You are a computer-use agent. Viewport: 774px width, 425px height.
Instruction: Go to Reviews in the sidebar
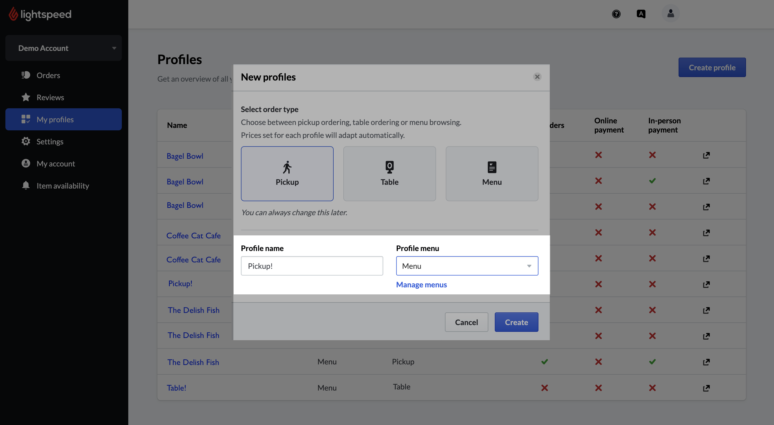click(x=50, y=97)
